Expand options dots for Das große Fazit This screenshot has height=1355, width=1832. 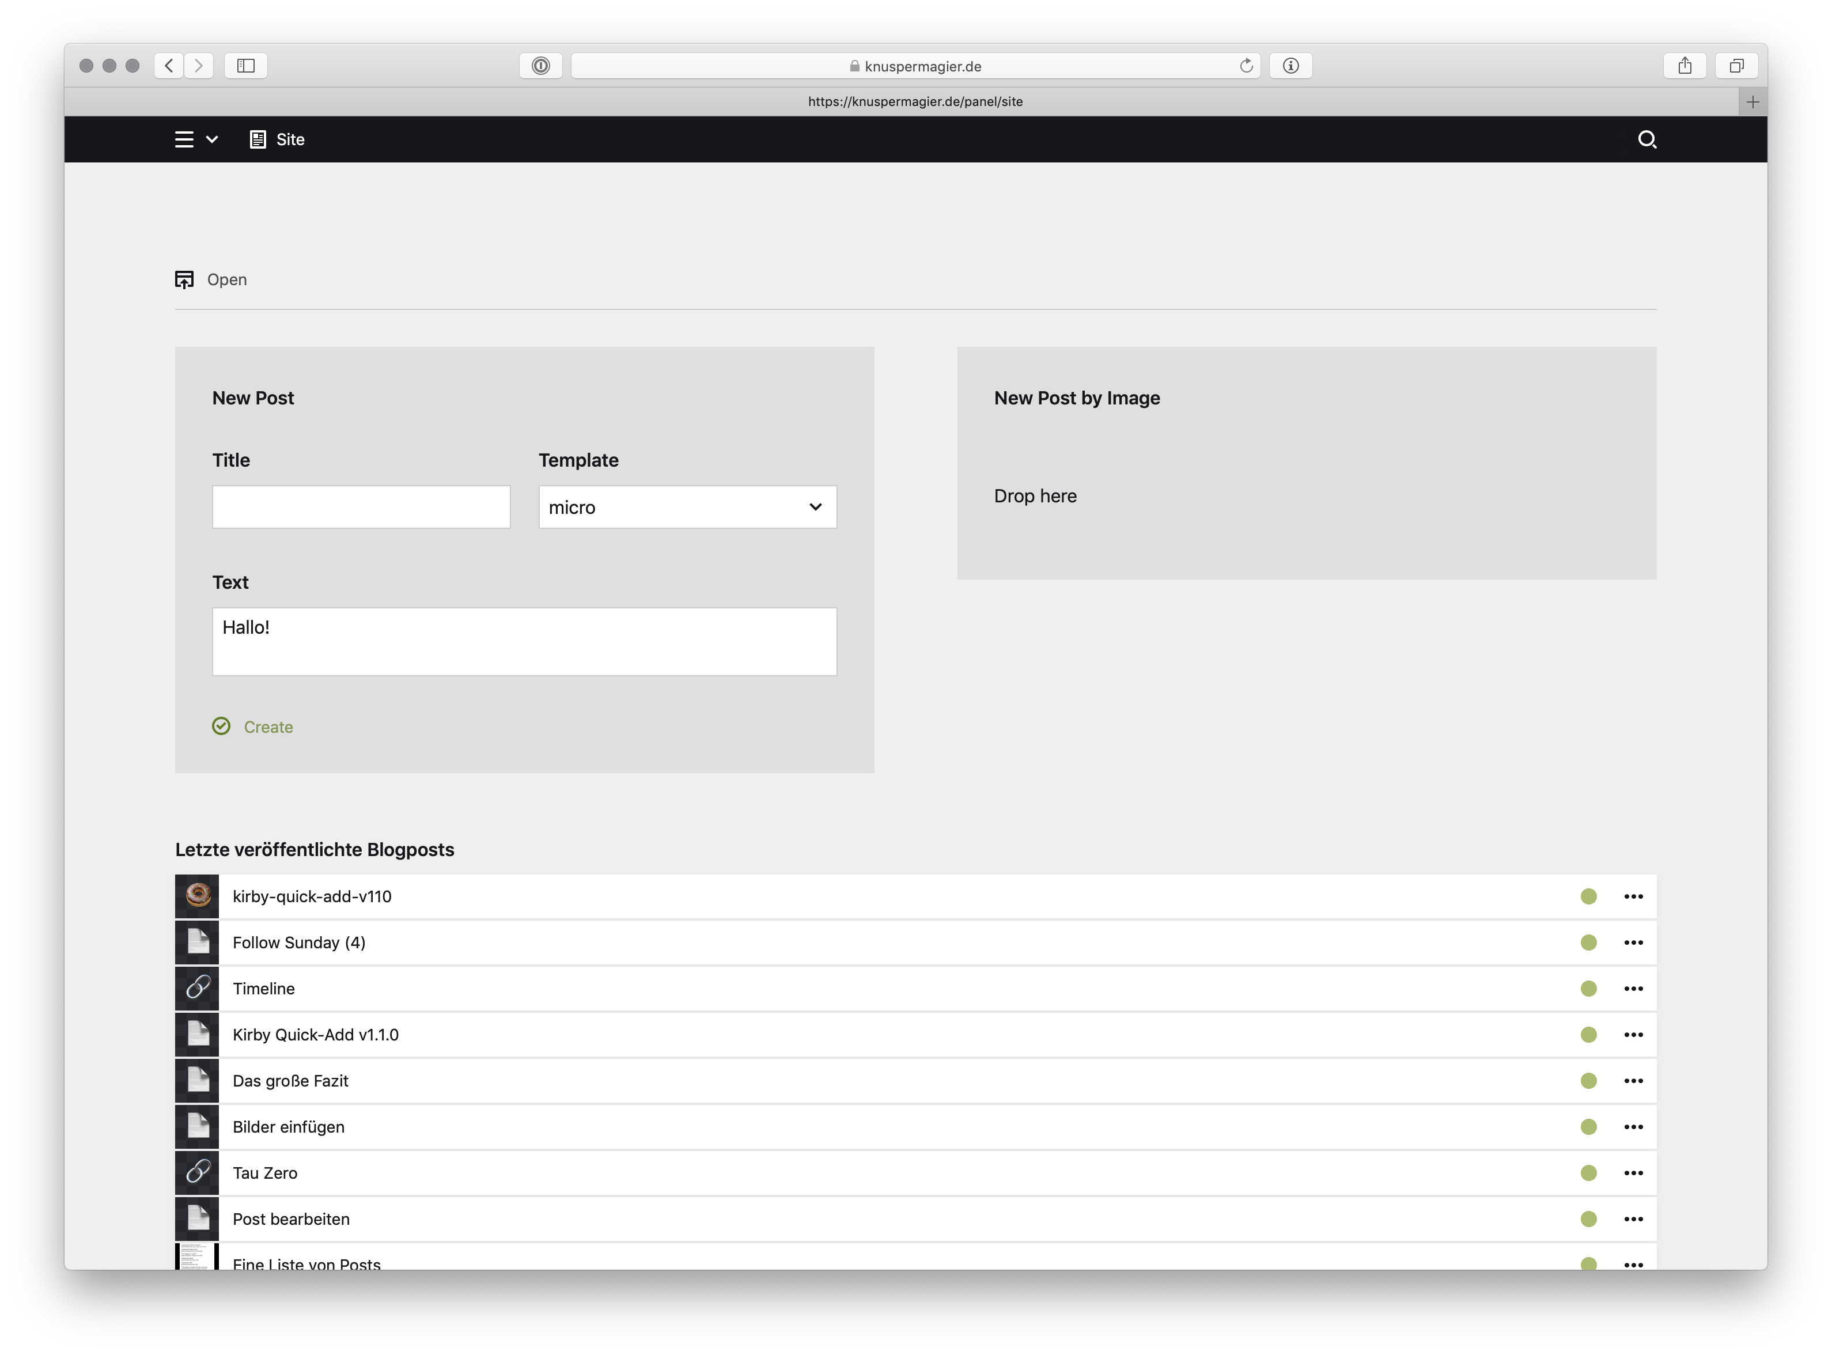(x=1633, y=1081)
